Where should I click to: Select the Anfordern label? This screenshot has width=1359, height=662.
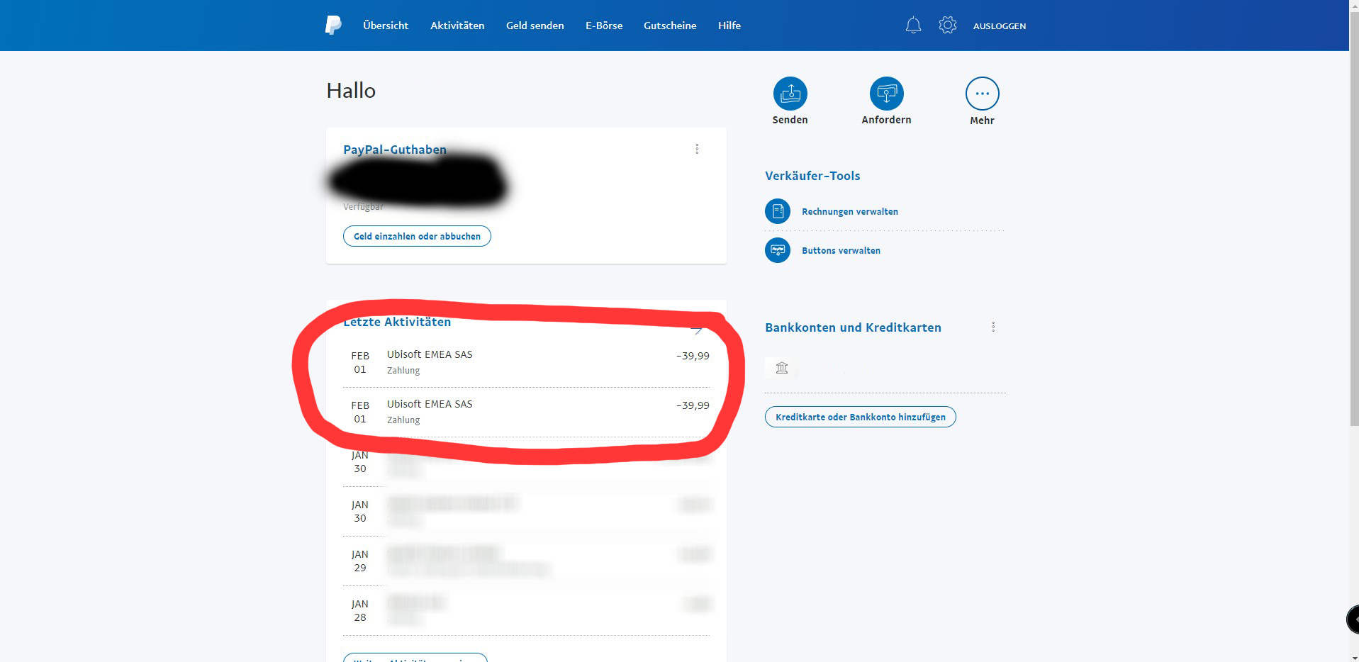(886, 120)
